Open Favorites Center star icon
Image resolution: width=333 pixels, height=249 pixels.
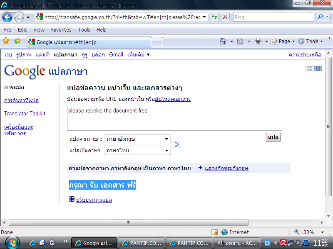pyautogui.click(x=6, y=41)
